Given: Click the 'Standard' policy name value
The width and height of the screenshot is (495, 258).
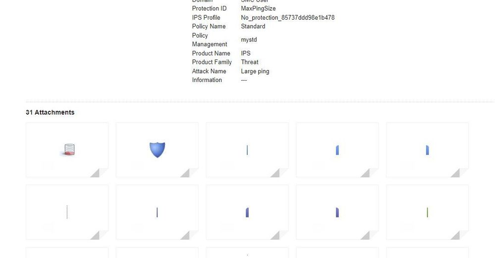Looking at the screenshot, I should point(253,27).
